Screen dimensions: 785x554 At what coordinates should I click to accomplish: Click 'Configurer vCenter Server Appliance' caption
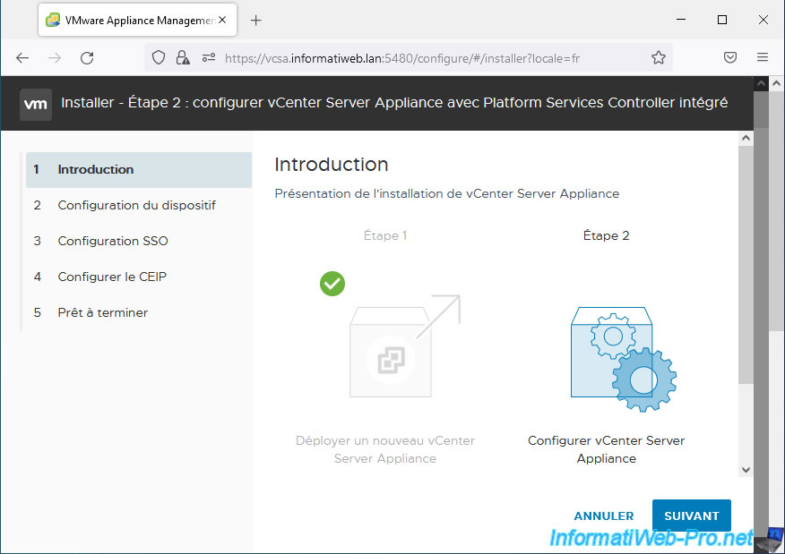tap(607, 449)
